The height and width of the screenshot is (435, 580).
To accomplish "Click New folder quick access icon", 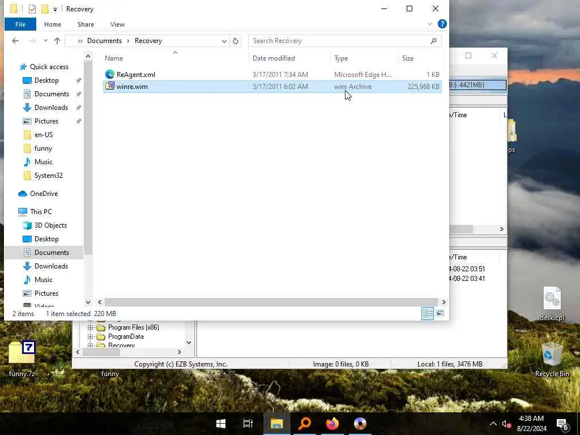I will 45,9.
